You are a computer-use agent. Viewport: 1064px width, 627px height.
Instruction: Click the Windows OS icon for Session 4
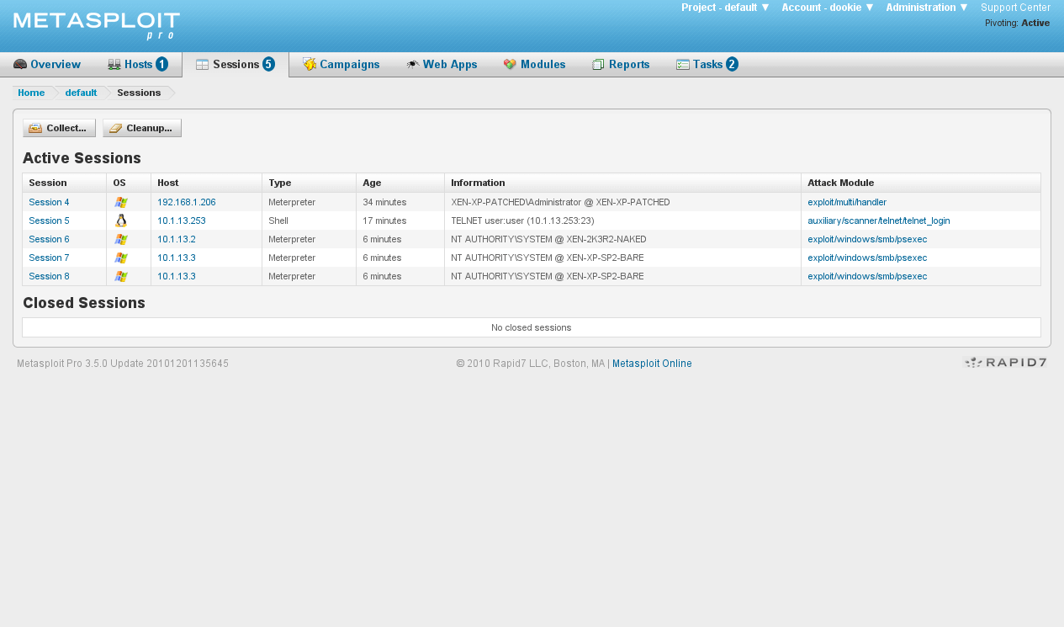pos(121,202)
